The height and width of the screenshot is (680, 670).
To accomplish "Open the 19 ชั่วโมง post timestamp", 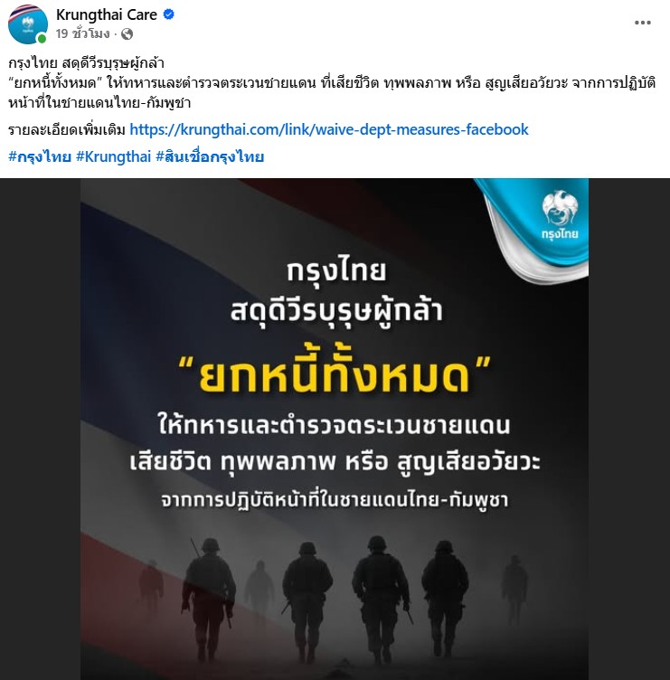I will click(82, 33).
